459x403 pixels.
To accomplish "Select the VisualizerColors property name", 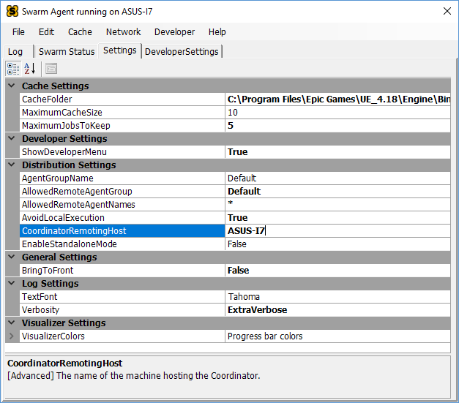I will (x=122, y=336).
